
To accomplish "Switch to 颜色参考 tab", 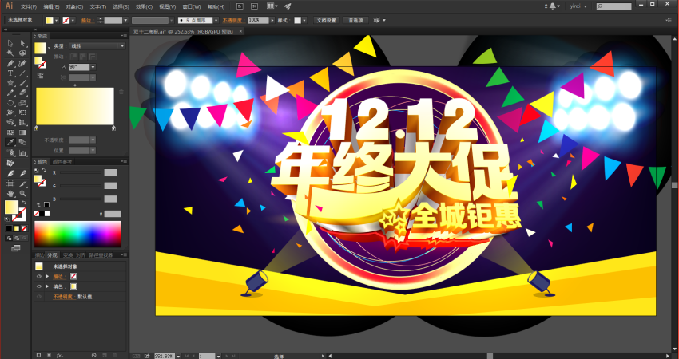I will 62,162.
